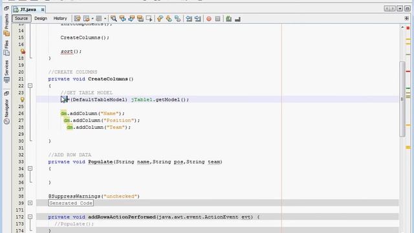The height and width of the screenshot is (233, 414).
Task: Click scrollbar up arrow
Action: click(x=402, y=27)
